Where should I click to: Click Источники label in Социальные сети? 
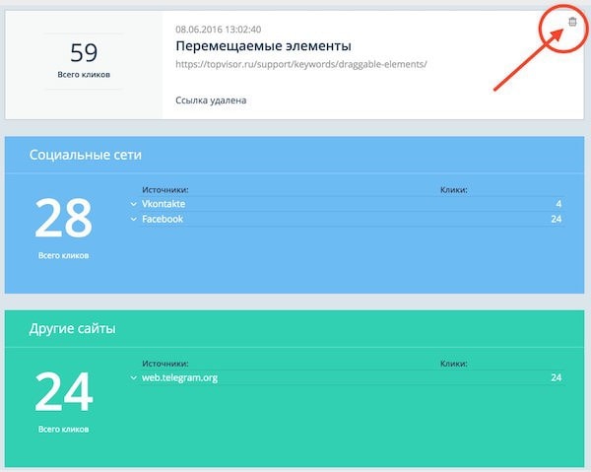pos(164,189)
